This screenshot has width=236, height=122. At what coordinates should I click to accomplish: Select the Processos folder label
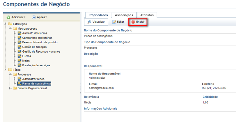[x=24, y=75]
